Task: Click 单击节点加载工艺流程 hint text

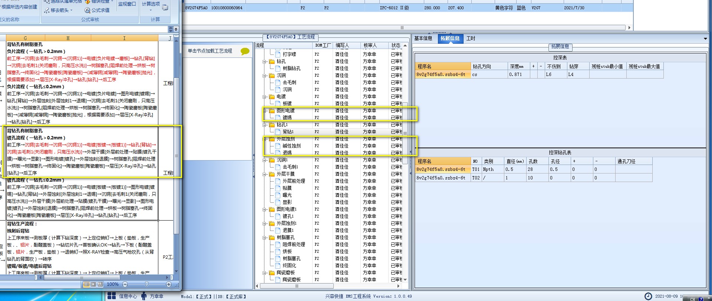Action: click(x=210, y=51)
